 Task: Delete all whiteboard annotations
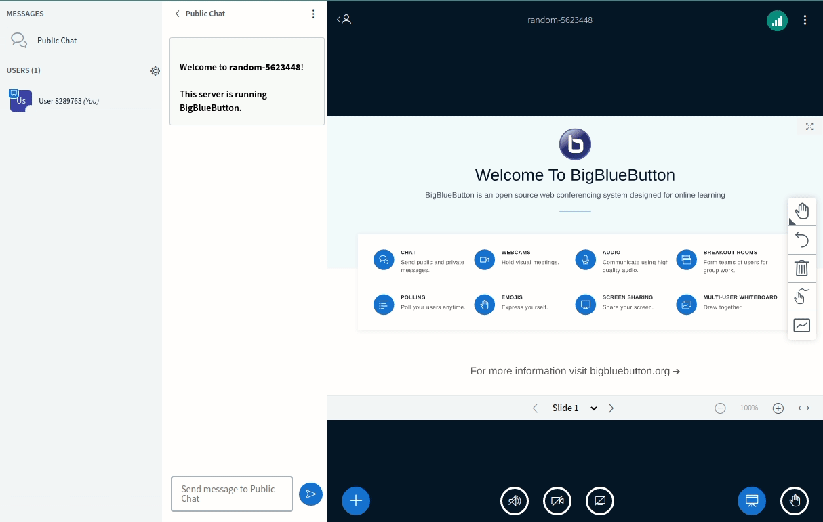(x=802, y=268)
